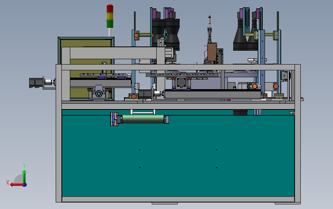Select the rightmost orange knob near blue column
This screenshot has height=209, width=333.
[276, 86]
